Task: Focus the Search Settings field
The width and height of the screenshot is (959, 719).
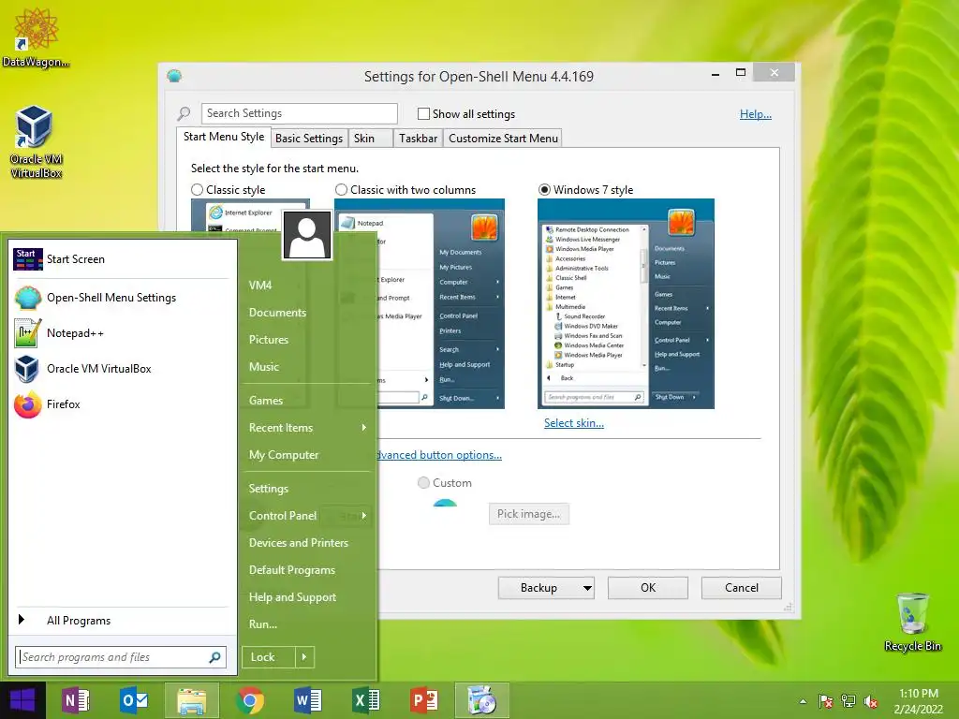Action: tap(299, 113)
